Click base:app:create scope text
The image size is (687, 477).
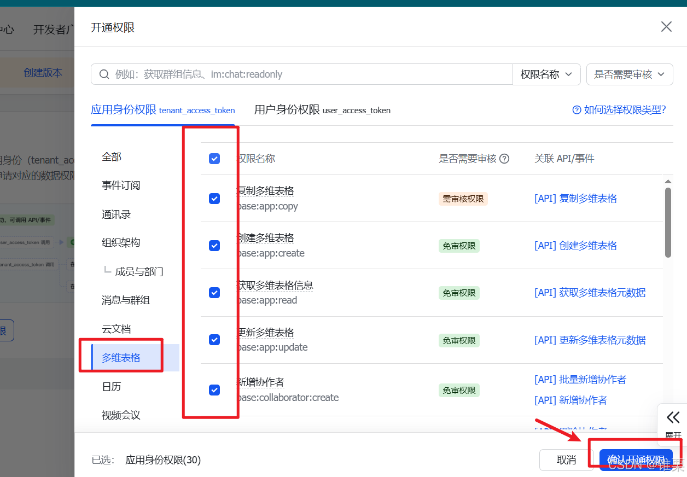[x=271, y=253]
